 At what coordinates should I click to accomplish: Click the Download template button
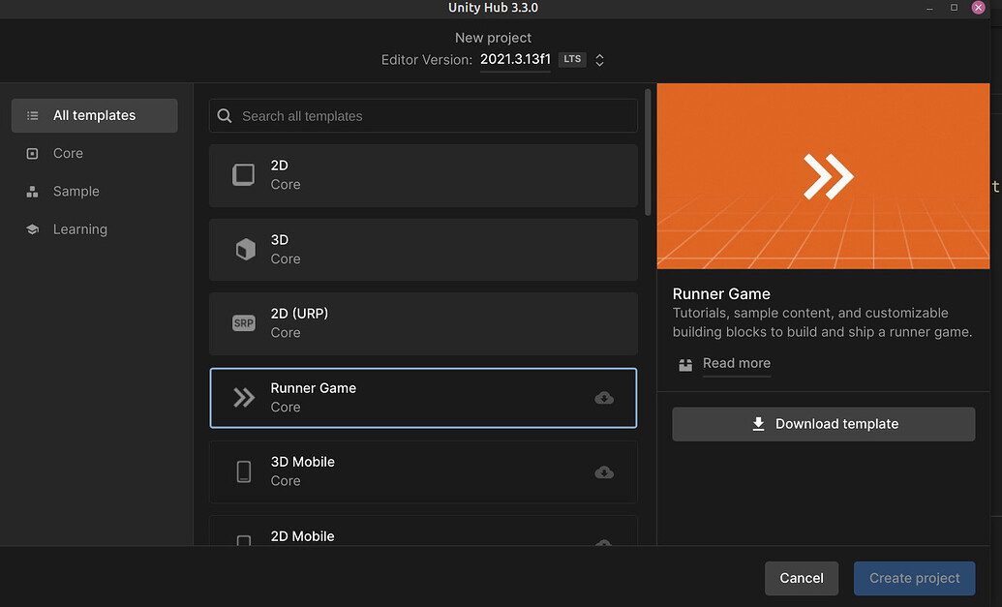coord(823,423)
